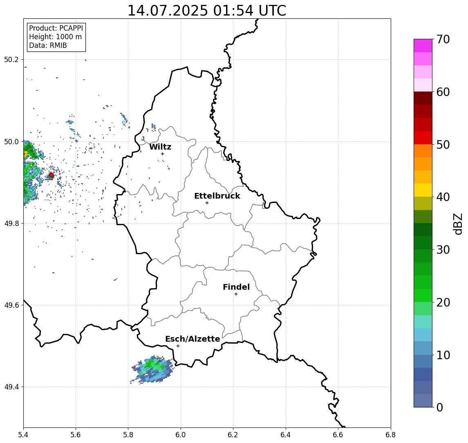Click the cross marker below the Ettelbruck label
468x443 pixels.
(x=207, y=203)
